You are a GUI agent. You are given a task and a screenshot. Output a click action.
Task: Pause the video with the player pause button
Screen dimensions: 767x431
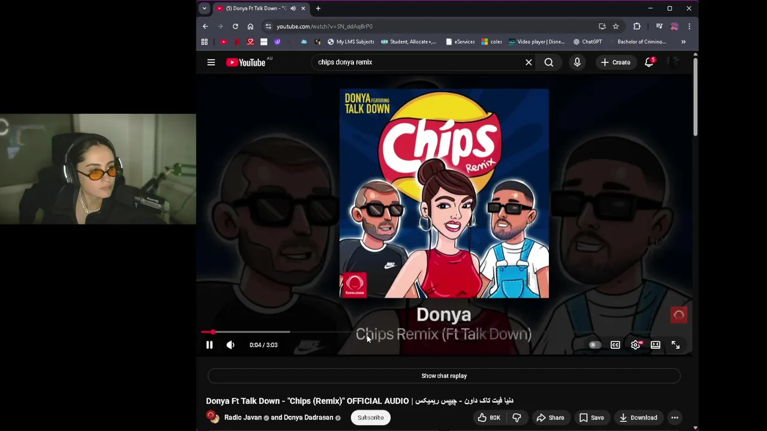pos(209,345)
